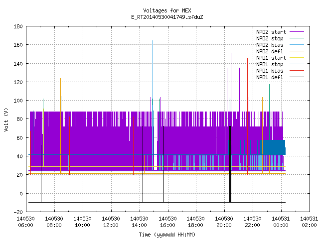Click the NPD1 start yellow legend line

pyautogui.click(x=297, y=58)
